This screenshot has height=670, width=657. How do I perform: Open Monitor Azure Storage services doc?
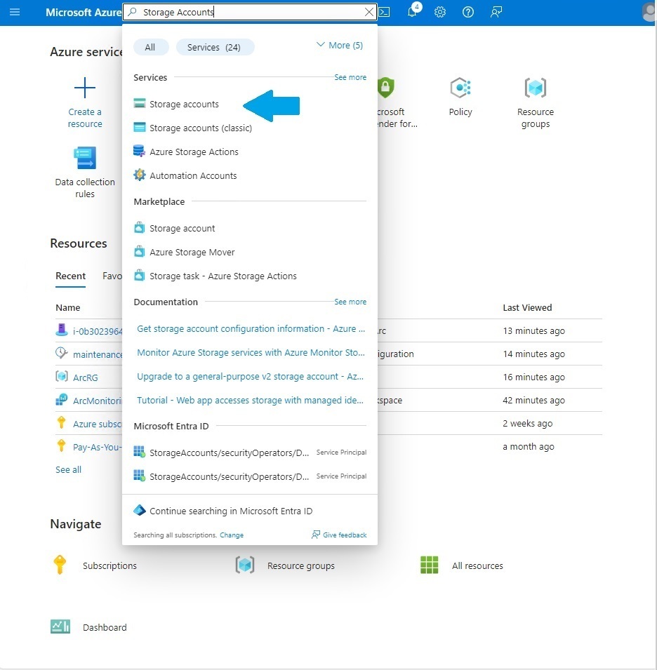(x=251, y=353)
